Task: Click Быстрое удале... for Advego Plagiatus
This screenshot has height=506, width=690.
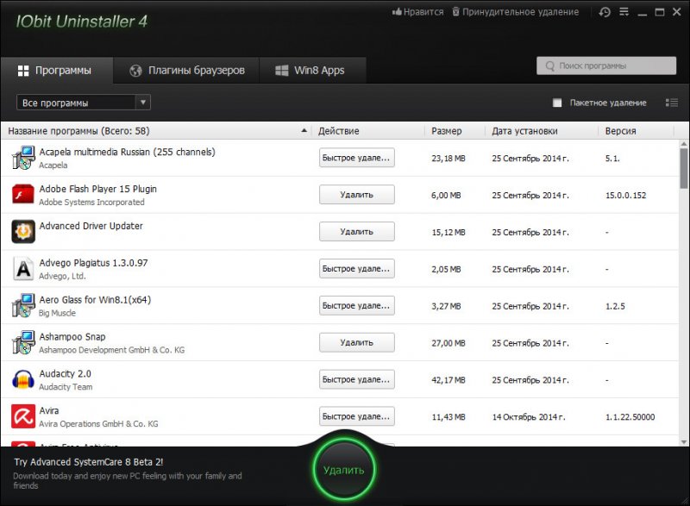Action: tap(356, 269)
